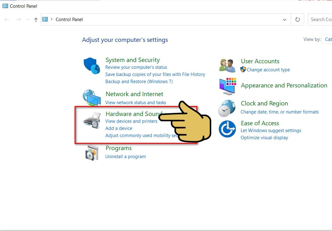Click the Control Panel icon in address bar
Viewport: 332px width, 231px height.
pos(45,19)
